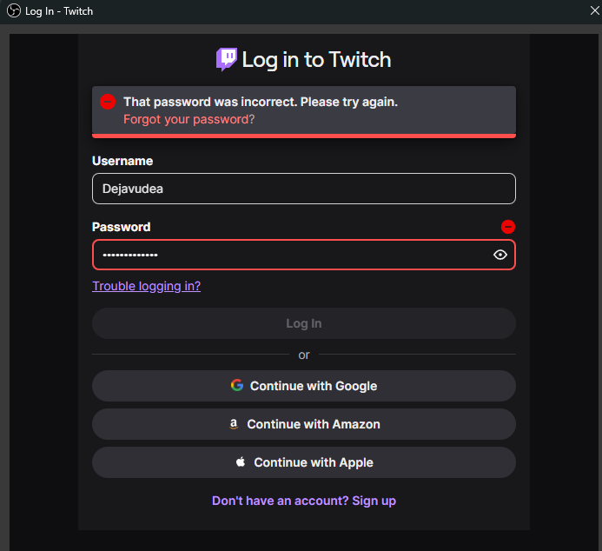The width and height of the screenshot is (602, 551).
Task: Show password using the eye icon
Action: pos(499,255)
